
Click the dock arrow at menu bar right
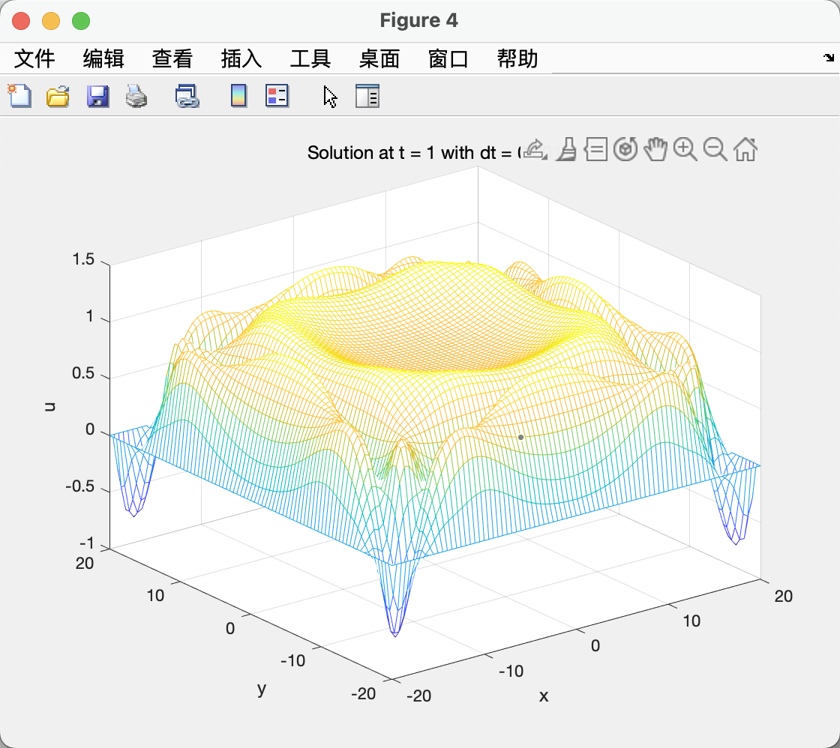coord(828,57)
